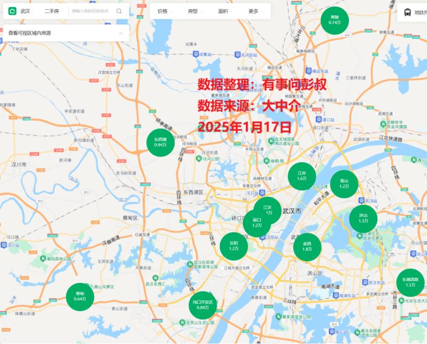Click the 武汉东站 station map icon

[x=365, y=282]
